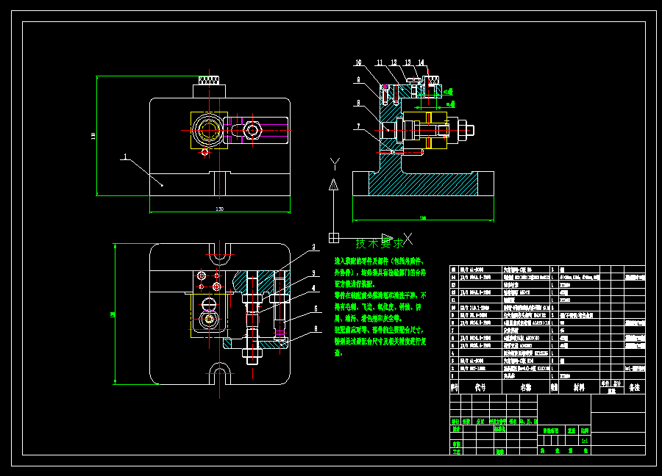Screen dimensions: 662x476
Task: Select the 1:1 scale value in title block
Action: click(585, 441)
